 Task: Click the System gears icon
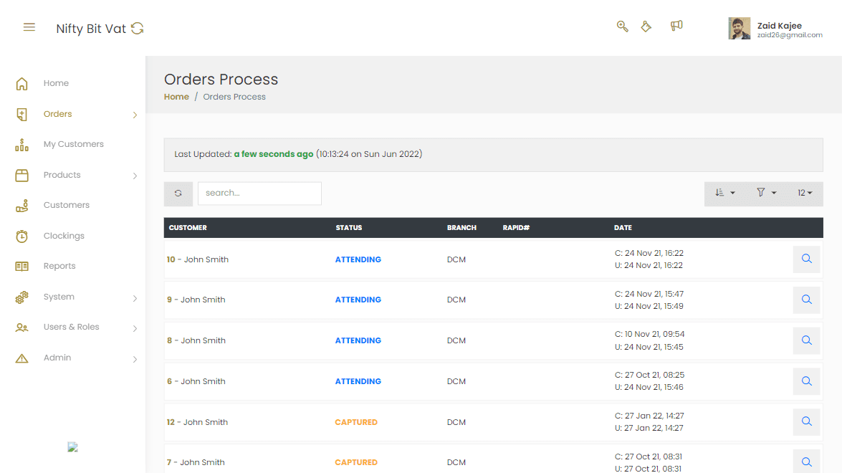click(22, 297)
